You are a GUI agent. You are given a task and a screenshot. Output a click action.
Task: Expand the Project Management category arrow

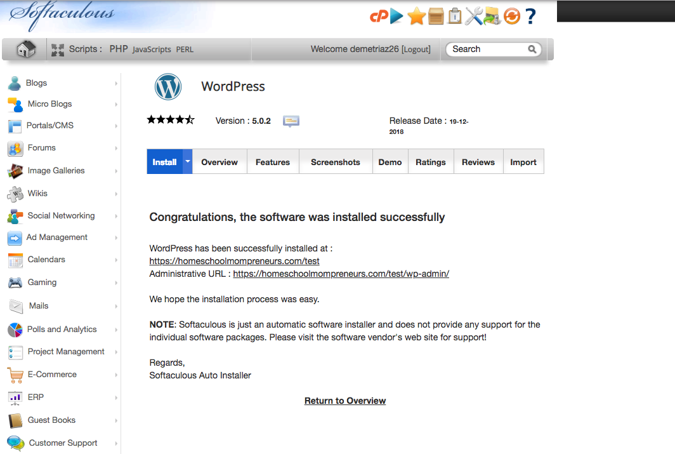coord(116,352)
